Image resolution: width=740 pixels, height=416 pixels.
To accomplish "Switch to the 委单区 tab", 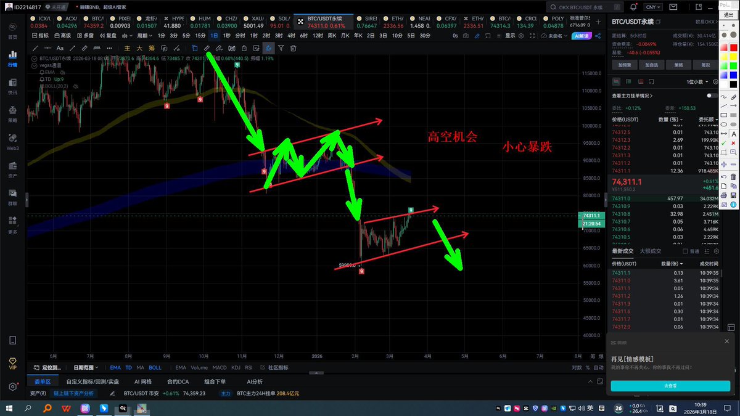I will point(42,381).
